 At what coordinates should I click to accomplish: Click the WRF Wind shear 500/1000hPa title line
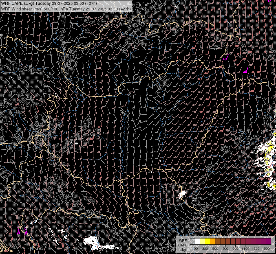click(x=66, y=9)
